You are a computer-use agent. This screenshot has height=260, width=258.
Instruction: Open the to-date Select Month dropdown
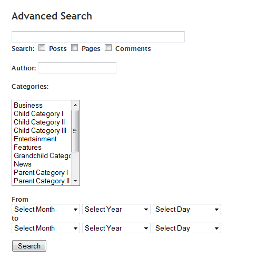[x=46, y=228]
